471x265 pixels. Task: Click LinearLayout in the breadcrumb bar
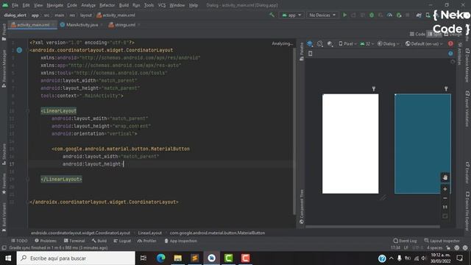point(150,233)
